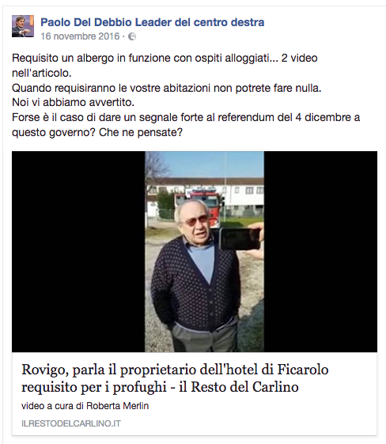Viewport: 386px width, 444px height.
Task: Open the Rovigo hotel Ficarolo article headline
Action: [175, 378]
